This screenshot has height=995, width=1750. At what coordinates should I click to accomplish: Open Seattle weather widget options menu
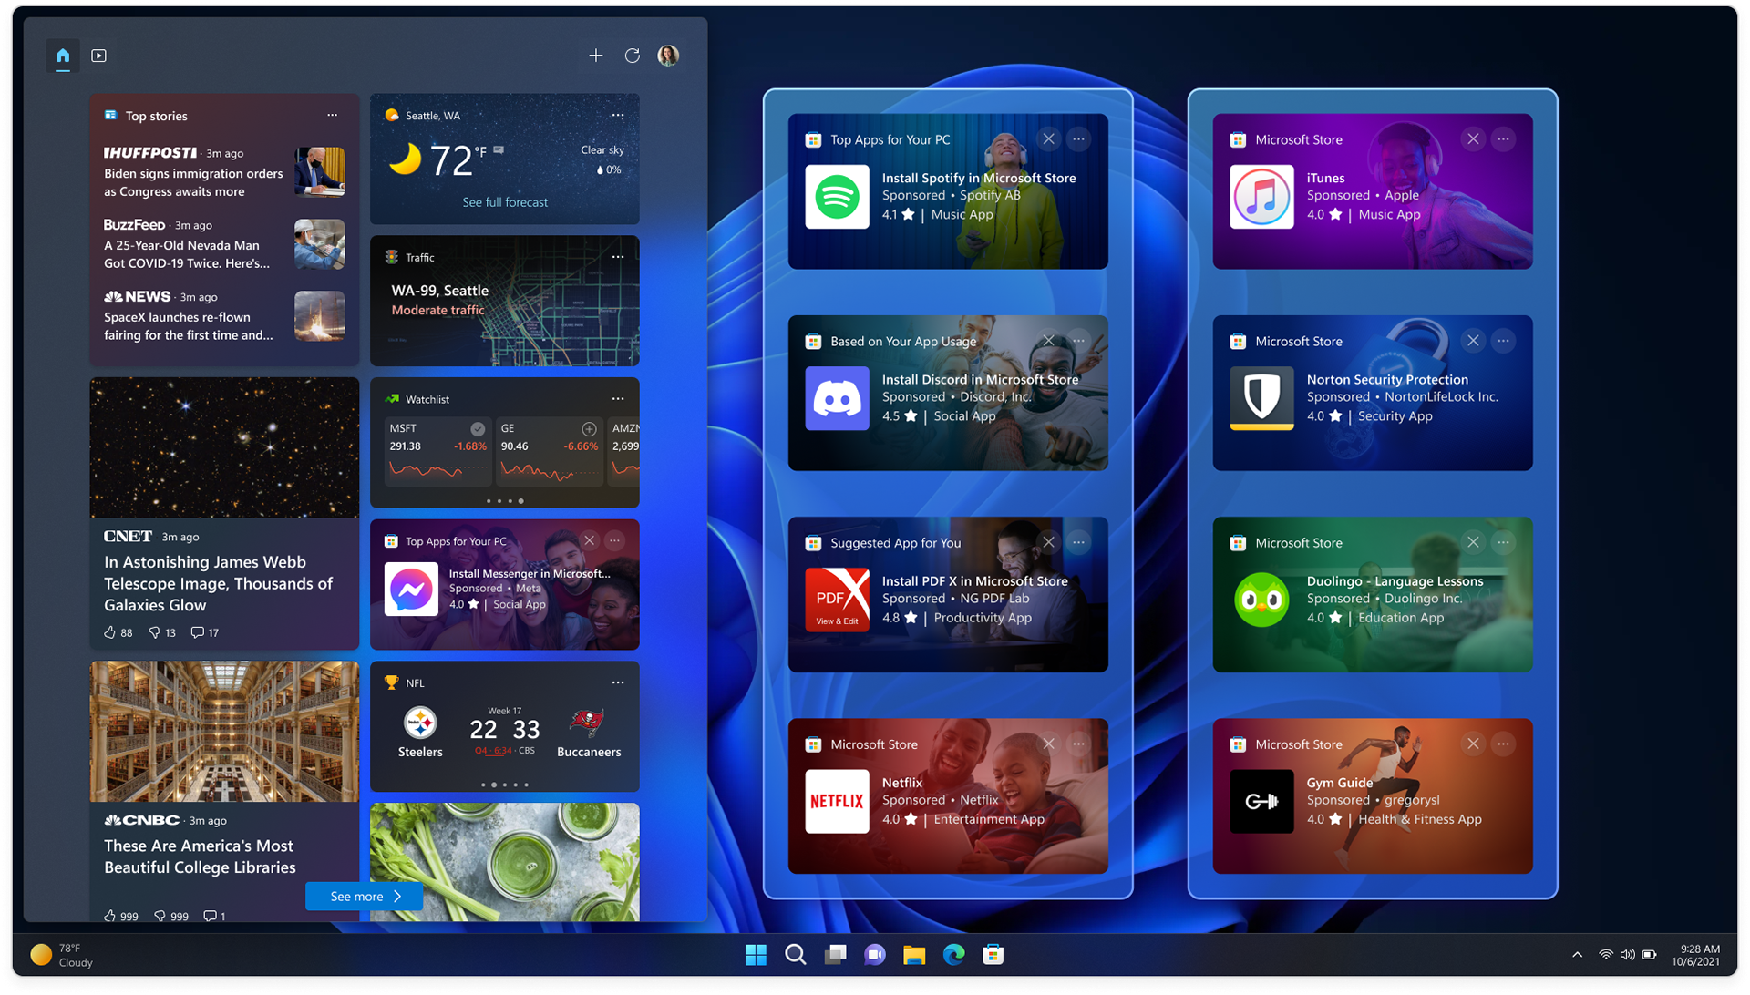click(618, 115)
